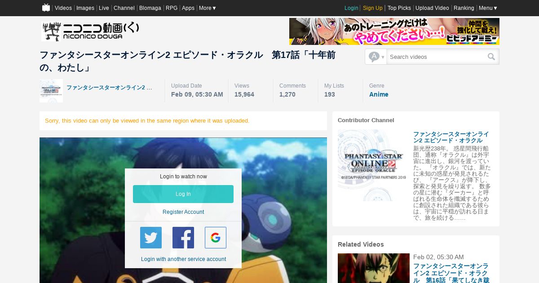The width and height of the screenshot is (539, 283).
Task: Open Videos in the top navigation
Action: [63, 8]
